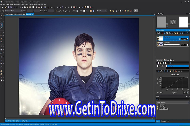Viewport: 190px width, 126px height.
Task: Click undo arrow in History panel
Action: pyautogui.click(x=157, y=99)
